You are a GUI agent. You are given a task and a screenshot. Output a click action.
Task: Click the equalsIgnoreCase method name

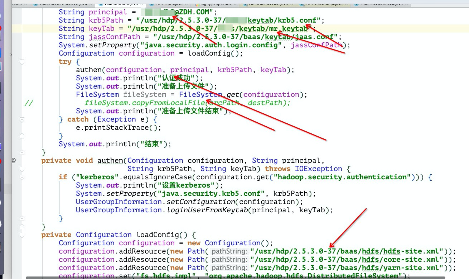pyautogui.click(x=157, y=177)
